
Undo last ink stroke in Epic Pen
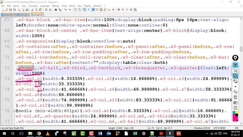(235, 92)
